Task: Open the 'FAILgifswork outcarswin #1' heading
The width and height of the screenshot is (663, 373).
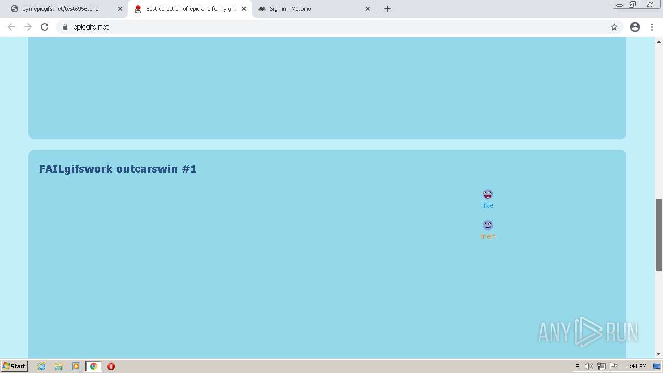Action: coord(118,169)
